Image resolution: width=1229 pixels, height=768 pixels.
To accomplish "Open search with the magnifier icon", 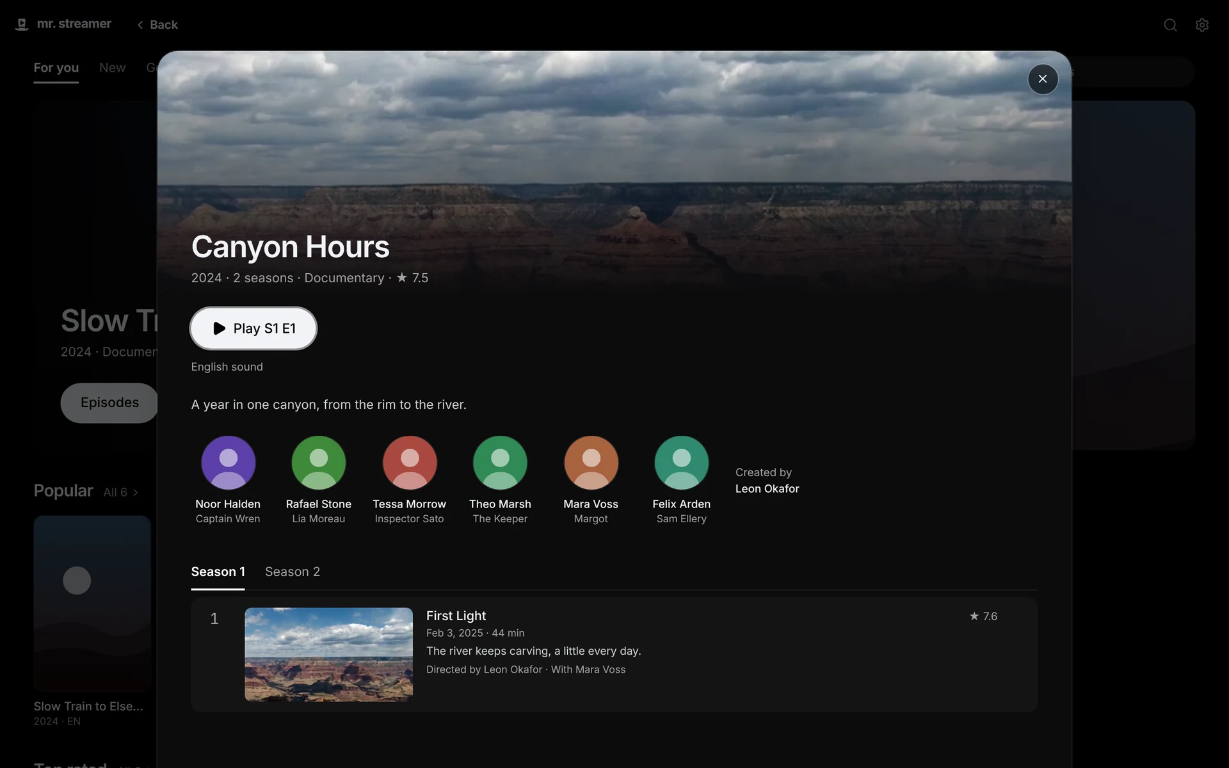I will (1170, 25).
